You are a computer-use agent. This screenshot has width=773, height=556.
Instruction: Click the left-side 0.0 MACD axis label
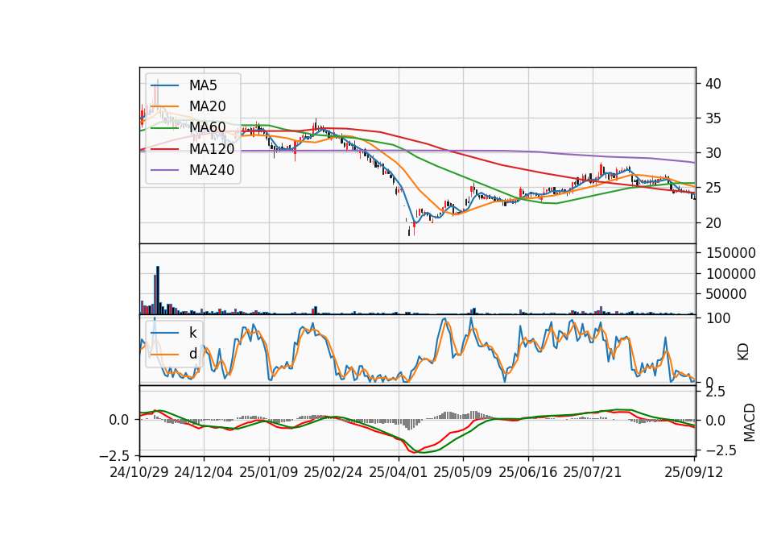(x=119, y=420)
